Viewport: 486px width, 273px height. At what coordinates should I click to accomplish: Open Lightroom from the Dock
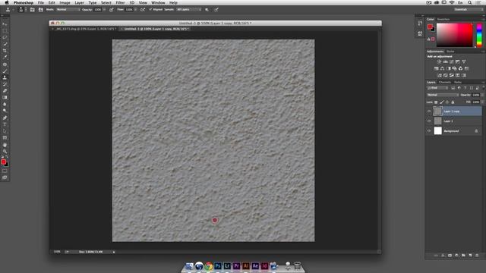click(x=227, y=266)
